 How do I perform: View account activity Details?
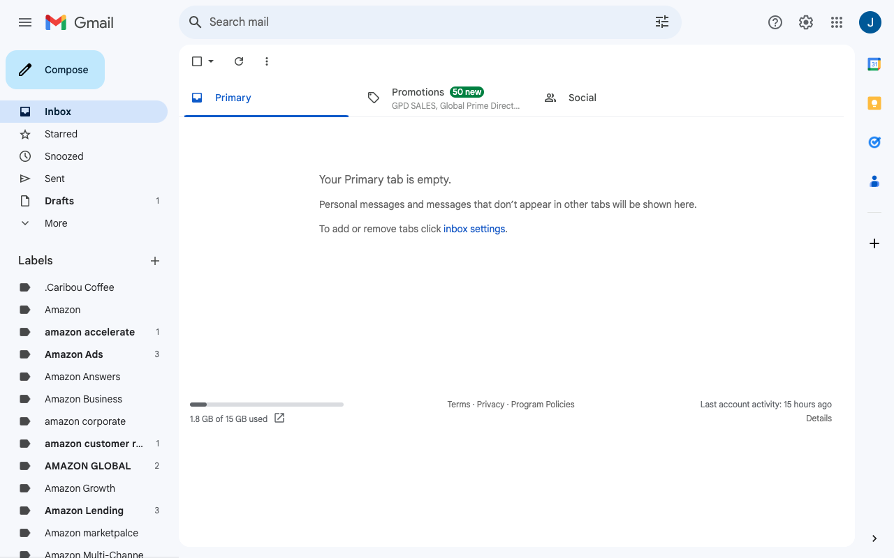coord(819,418)
